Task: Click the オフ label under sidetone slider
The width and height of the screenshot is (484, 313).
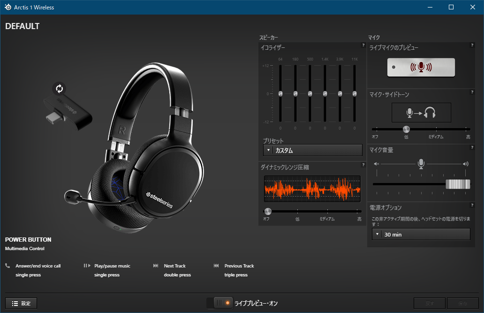Action: (375, 137)
